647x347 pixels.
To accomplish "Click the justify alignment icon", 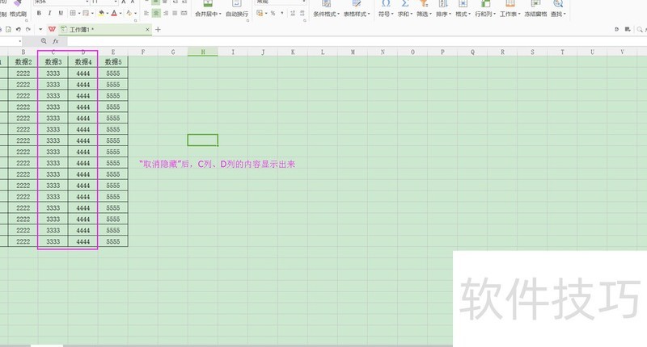I will [175, 13].
